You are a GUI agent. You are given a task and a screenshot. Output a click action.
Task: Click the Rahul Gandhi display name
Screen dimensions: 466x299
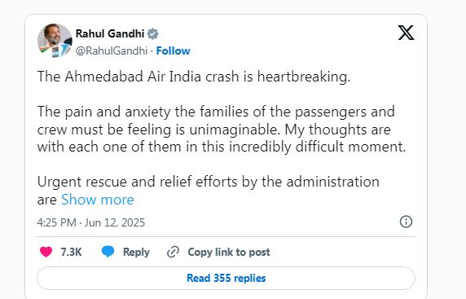110,33
